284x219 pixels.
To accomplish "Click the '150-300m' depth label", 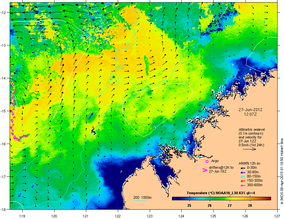I will (x=255, y=181).
